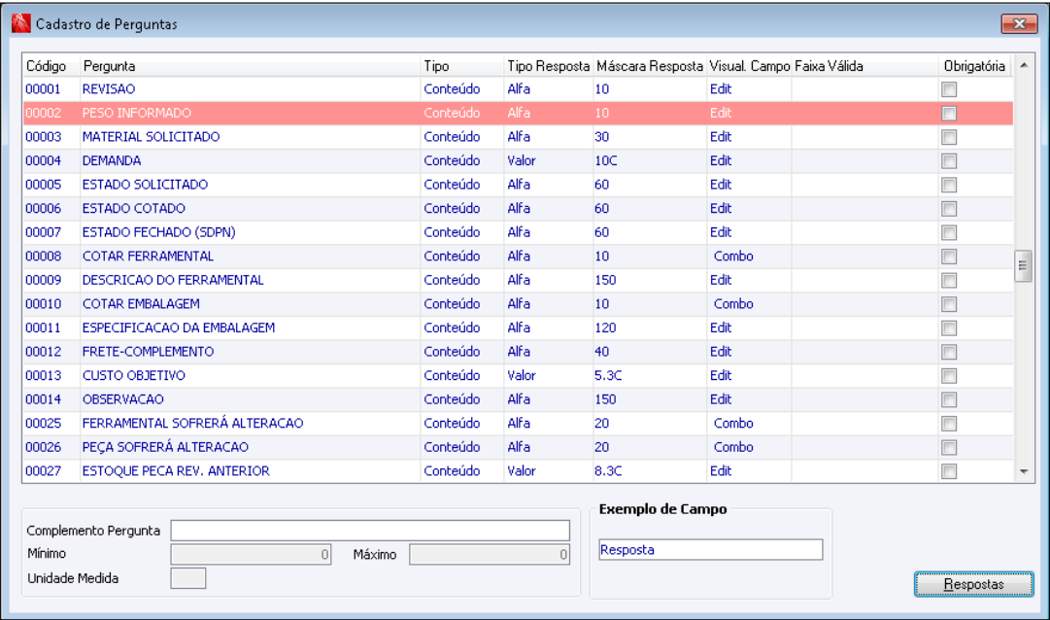Viewport: 1050px width, 620px height.
Task: Click the Tipo Resposta column header
Action: (549, 66)
